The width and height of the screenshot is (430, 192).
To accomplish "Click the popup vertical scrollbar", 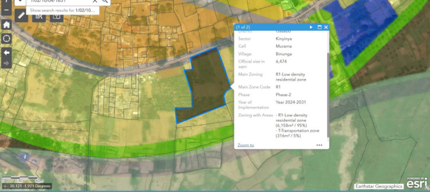I will pyautogui.click(x=328, y=95).
